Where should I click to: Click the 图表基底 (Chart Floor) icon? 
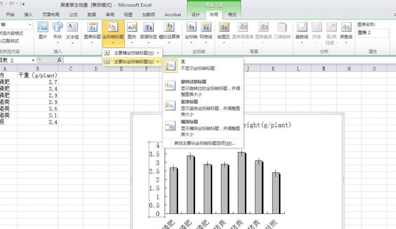click(x=263, y=27)
